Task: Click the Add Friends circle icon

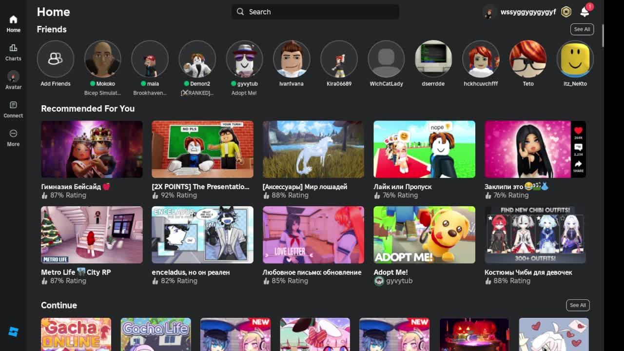Action: point(56,59)
